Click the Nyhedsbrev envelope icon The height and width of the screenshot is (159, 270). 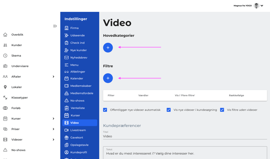pyautogui.click(x=66, y=58)
